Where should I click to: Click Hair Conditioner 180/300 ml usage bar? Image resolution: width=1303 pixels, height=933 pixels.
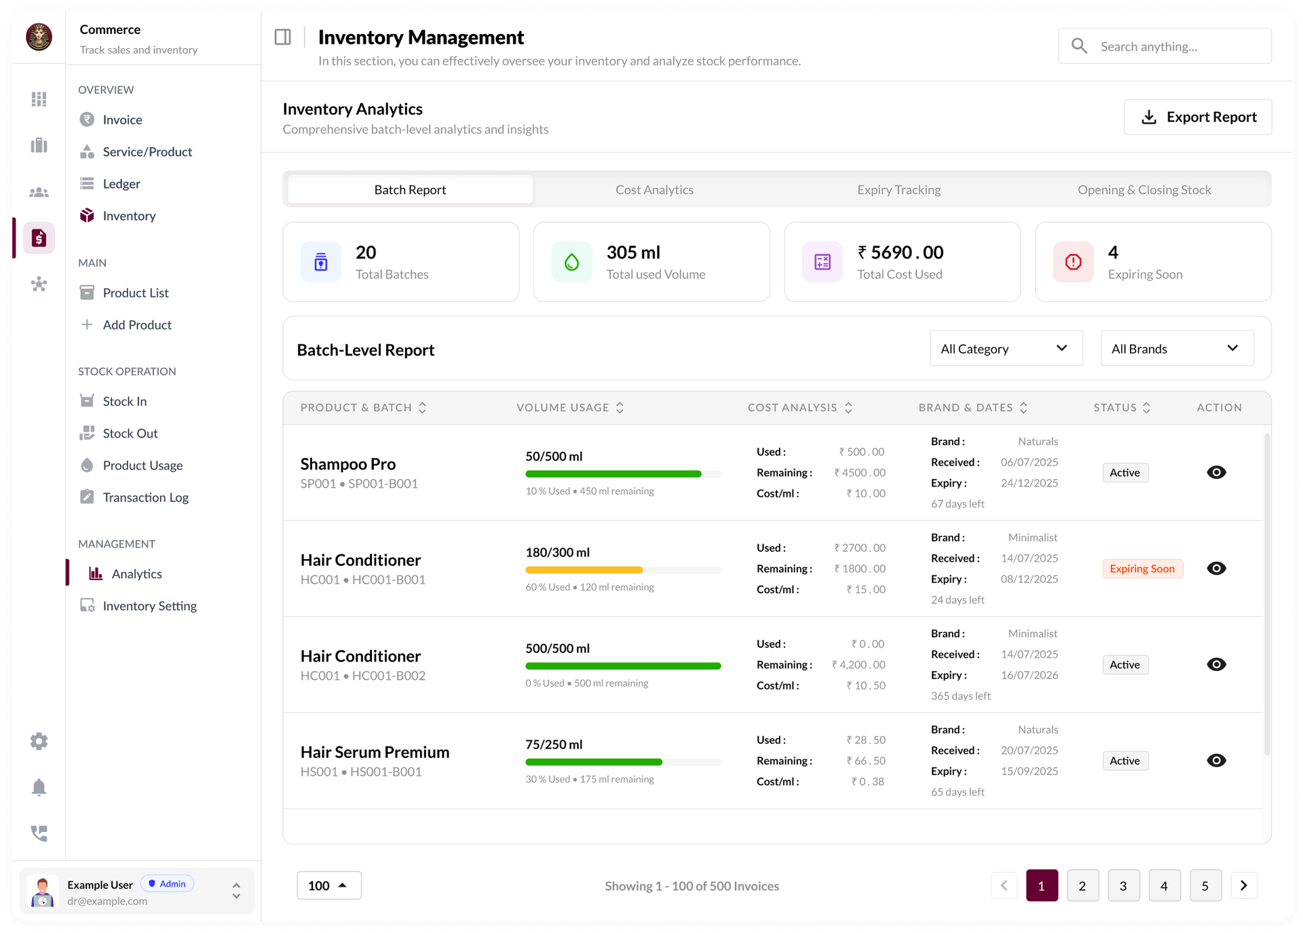coord(622,570)
